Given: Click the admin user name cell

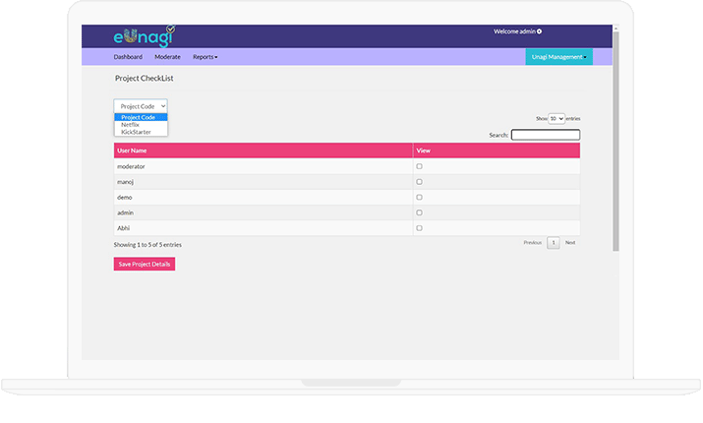Looking at the screenshot, I should (263, 212).
